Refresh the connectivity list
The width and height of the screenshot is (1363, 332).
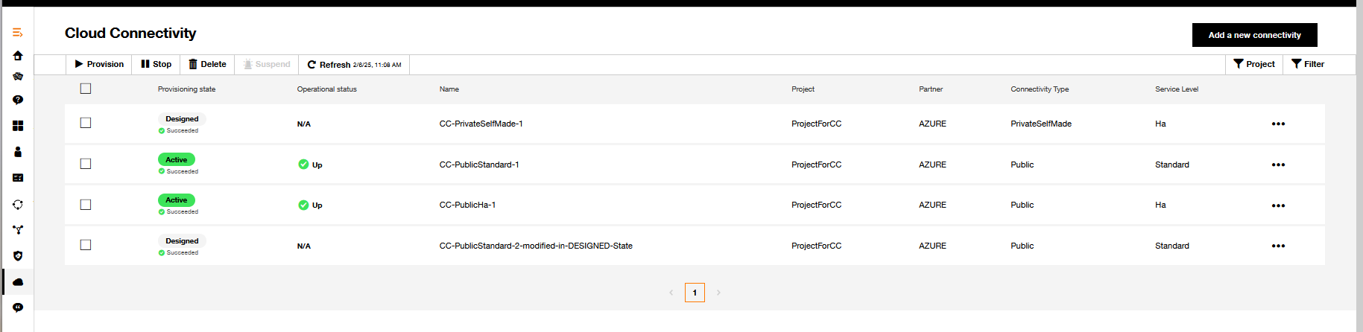(354, 65)
